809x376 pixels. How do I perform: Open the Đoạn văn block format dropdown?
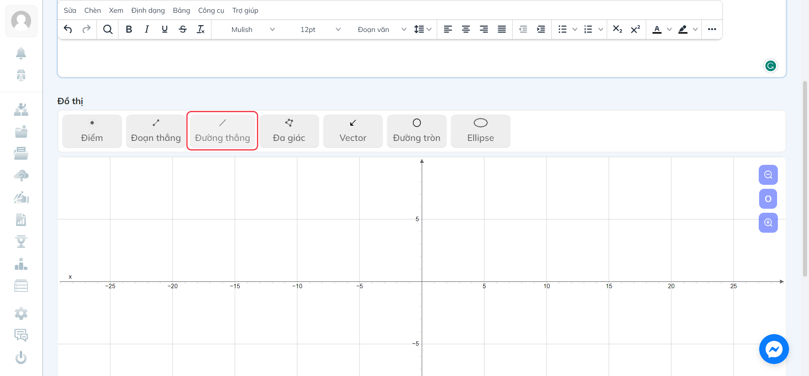[x=381, y=30]
